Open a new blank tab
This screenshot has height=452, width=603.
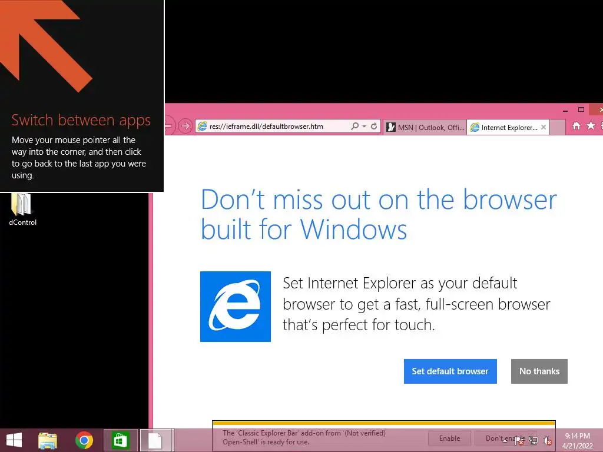click(557, 127)
